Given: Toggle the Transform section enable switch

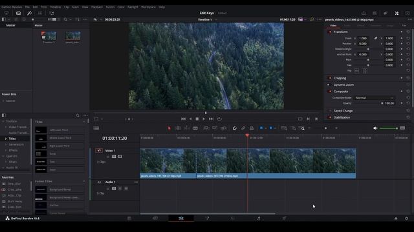Looking at the screenshot, I should (x=329, y=32).
